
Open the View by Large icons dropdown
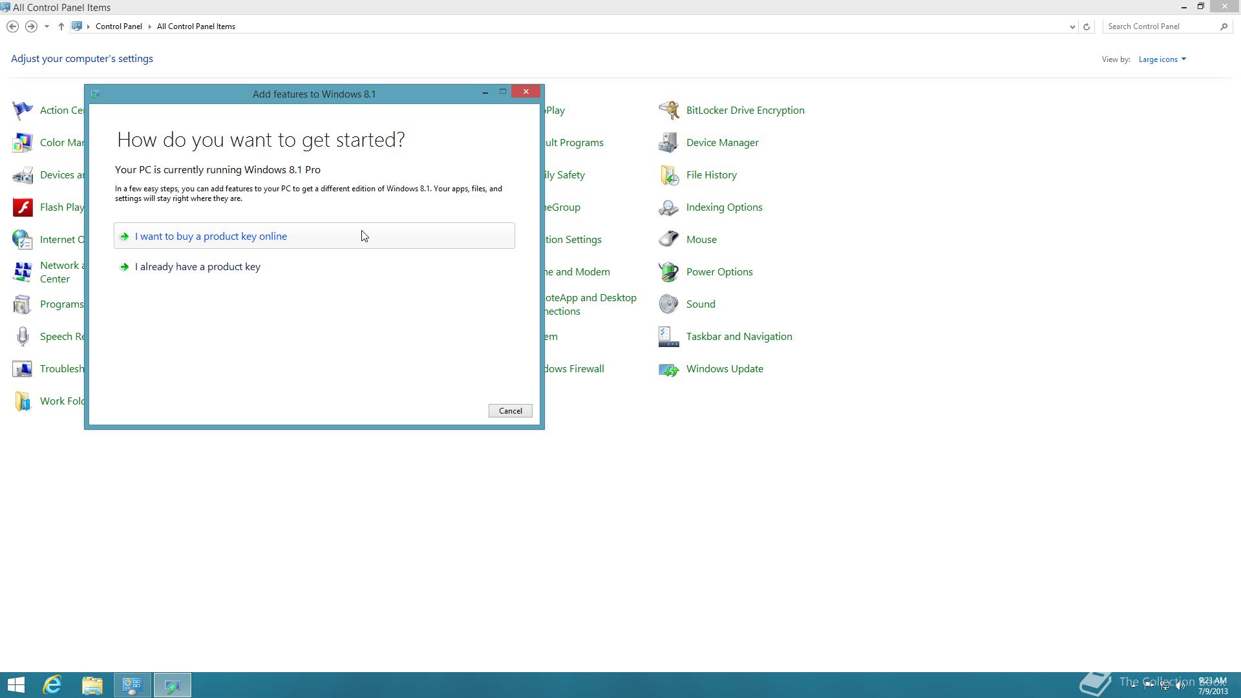1162,59
